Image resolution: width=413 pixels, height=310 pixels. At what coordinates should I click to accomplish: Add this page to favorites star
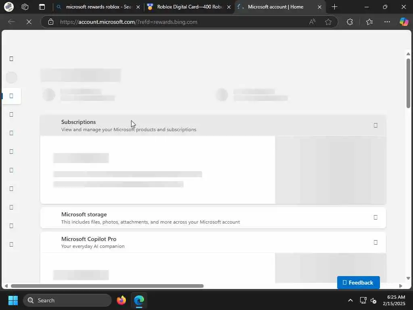coord(328,22)
